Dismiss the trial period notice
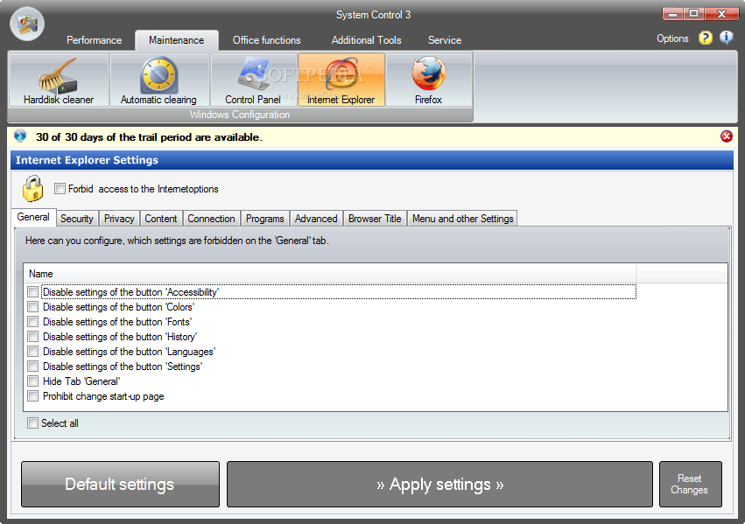This screenshot has width=745, height=524. point(726,136)
